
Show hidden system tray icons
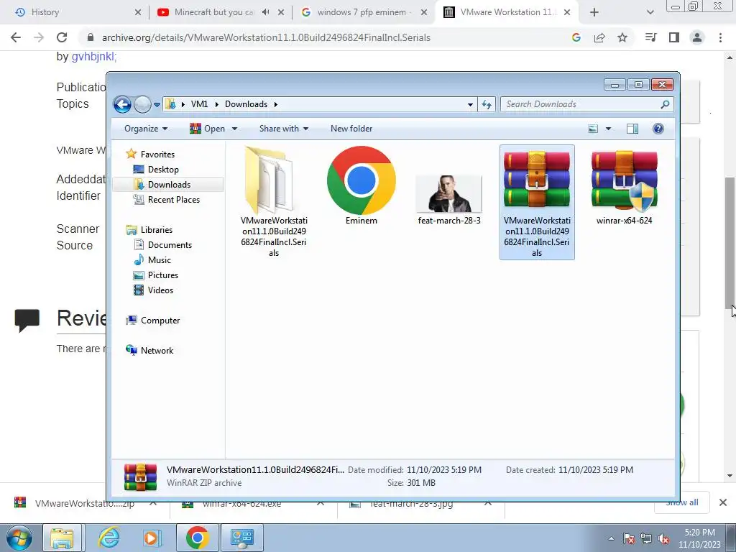(611, 538)
